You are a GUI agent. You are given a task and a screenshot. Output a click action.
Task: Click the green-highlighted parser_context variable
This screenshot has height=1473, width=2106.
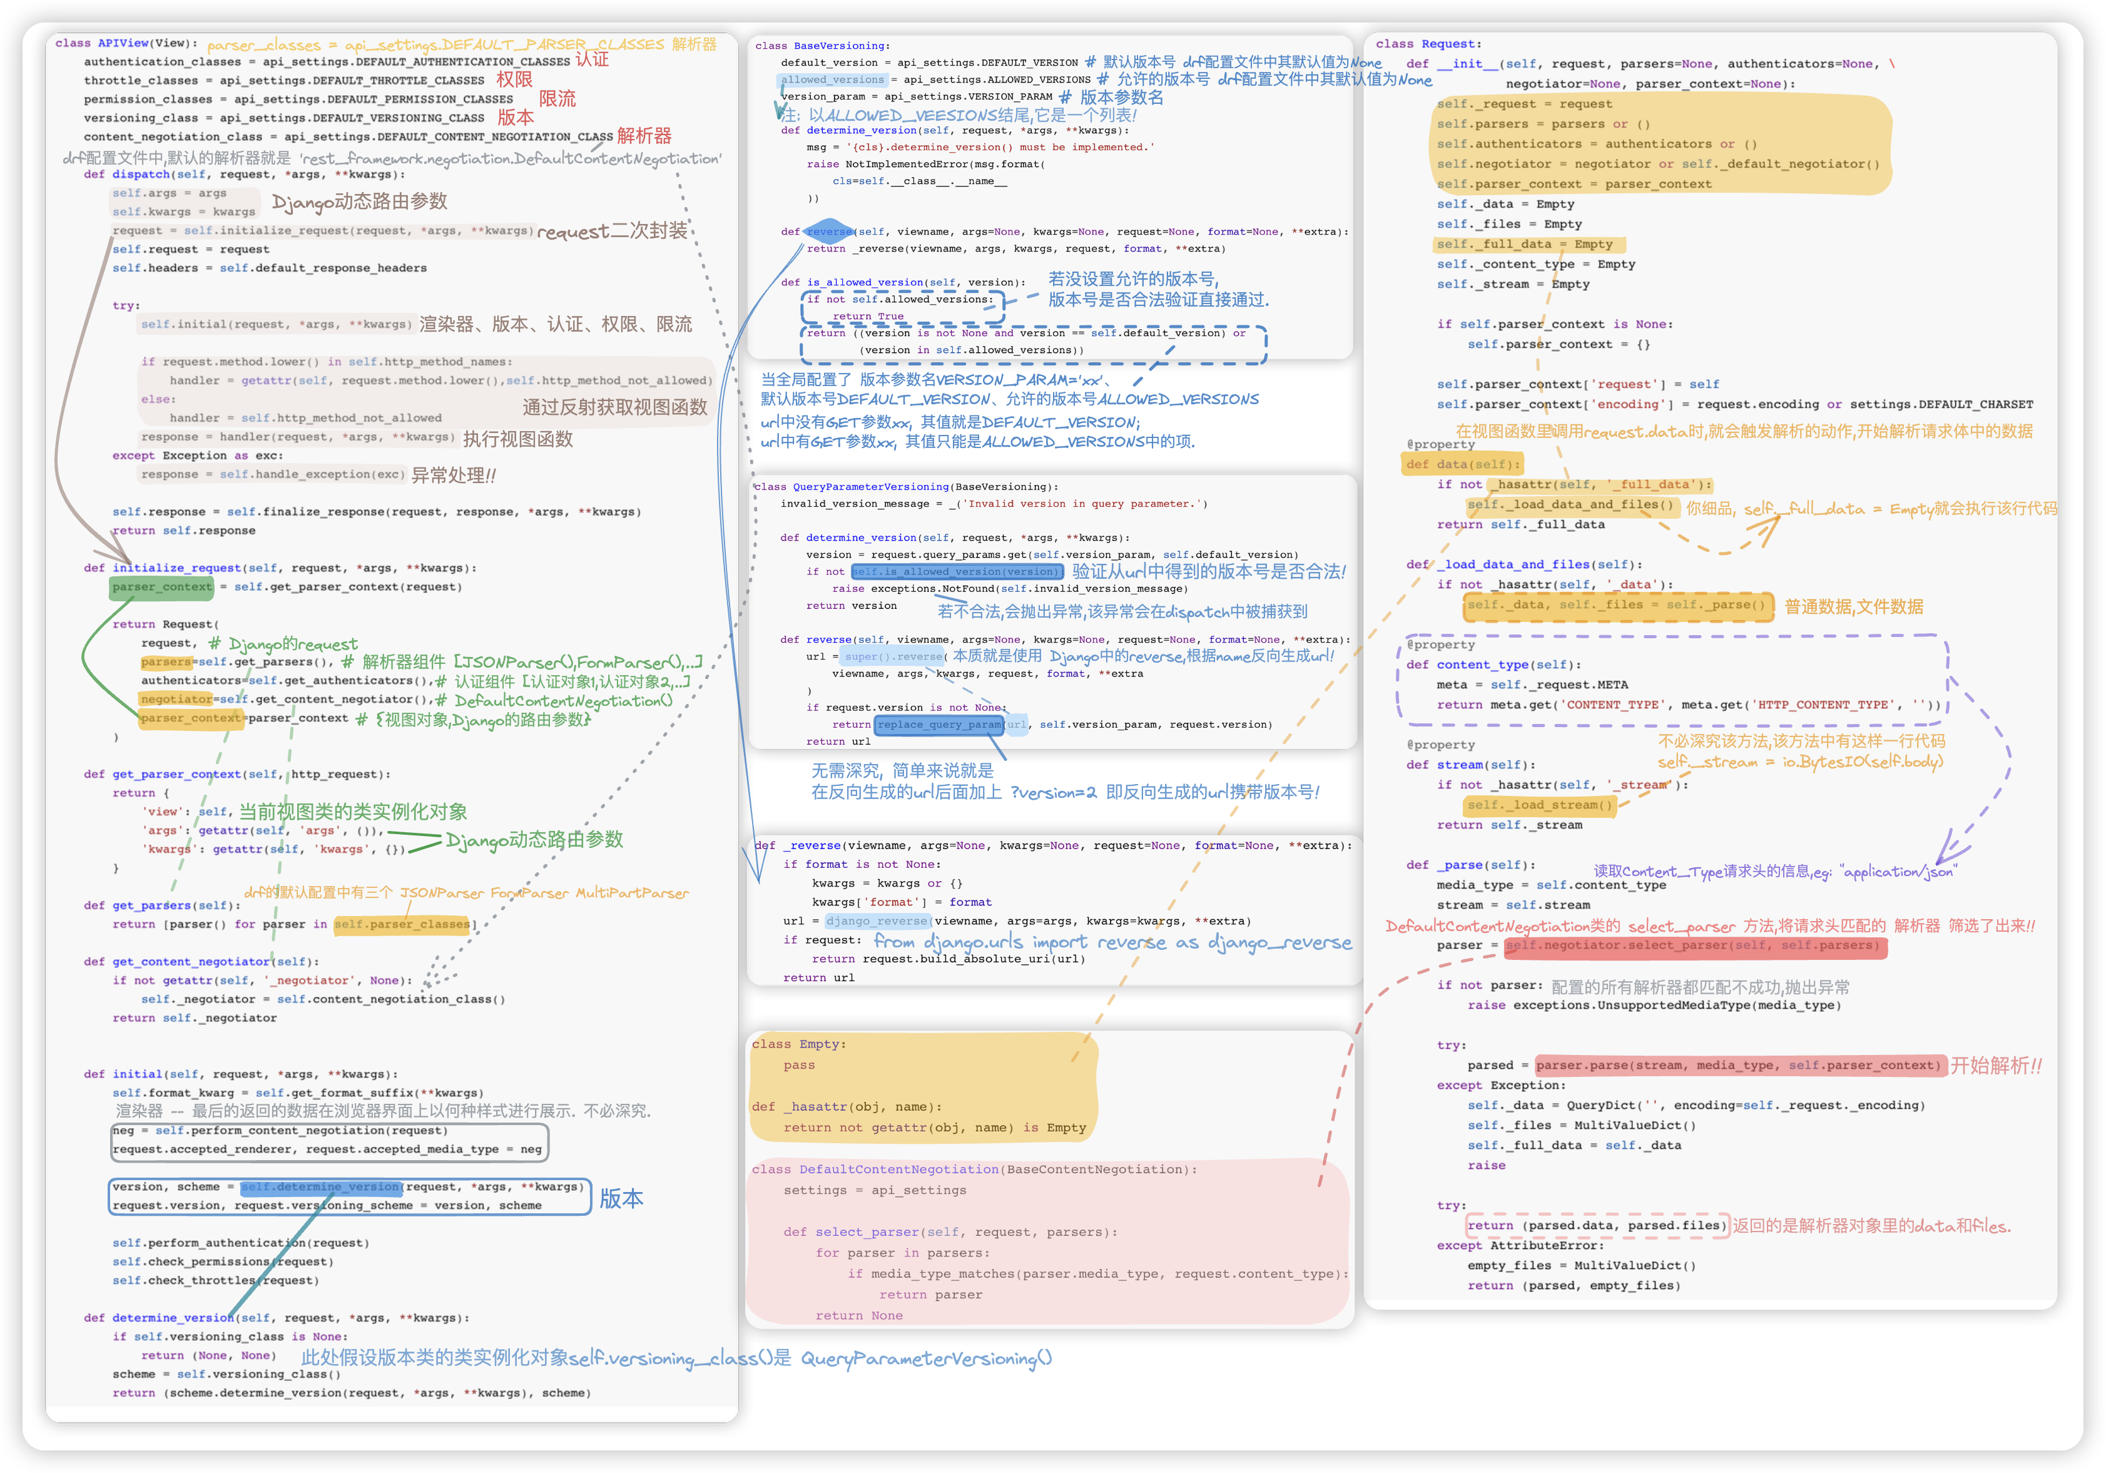tap(161, 587)
